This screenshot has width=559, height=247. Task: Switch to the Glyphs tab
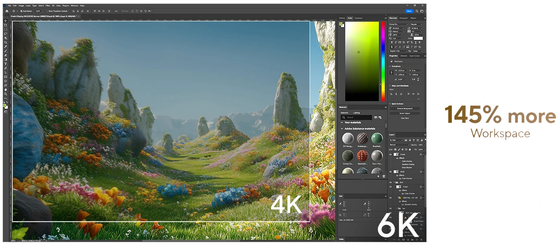[413, 18]
